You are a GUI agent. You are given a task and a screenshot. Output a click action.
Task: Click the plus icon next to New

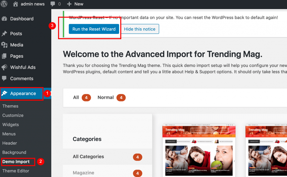pyautogui.click(x=69, y=4)
